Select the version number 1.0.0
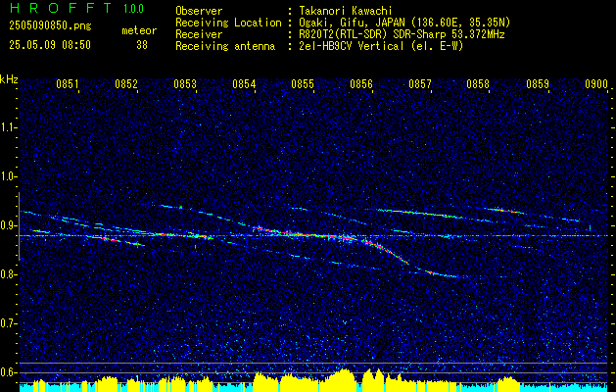 coord(133,9)
